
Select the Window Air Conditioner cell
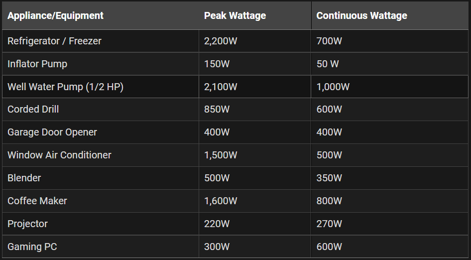click(x=101, y=155)
